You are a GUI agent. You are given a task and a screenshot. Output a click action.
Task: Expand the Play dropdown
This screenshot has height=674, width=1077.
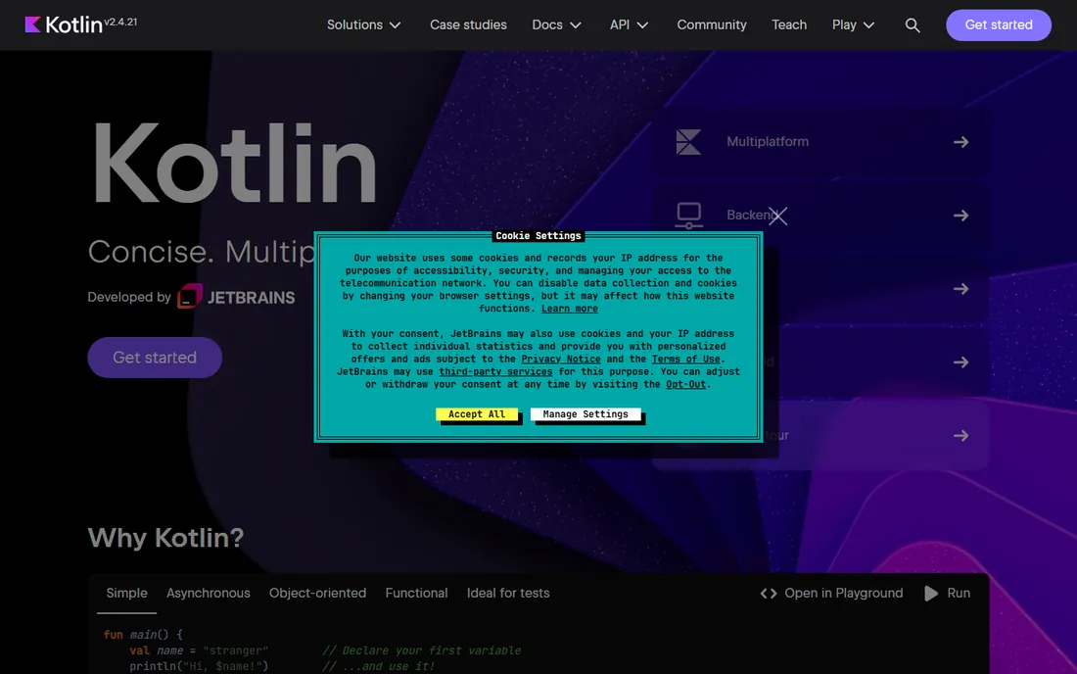853,24
